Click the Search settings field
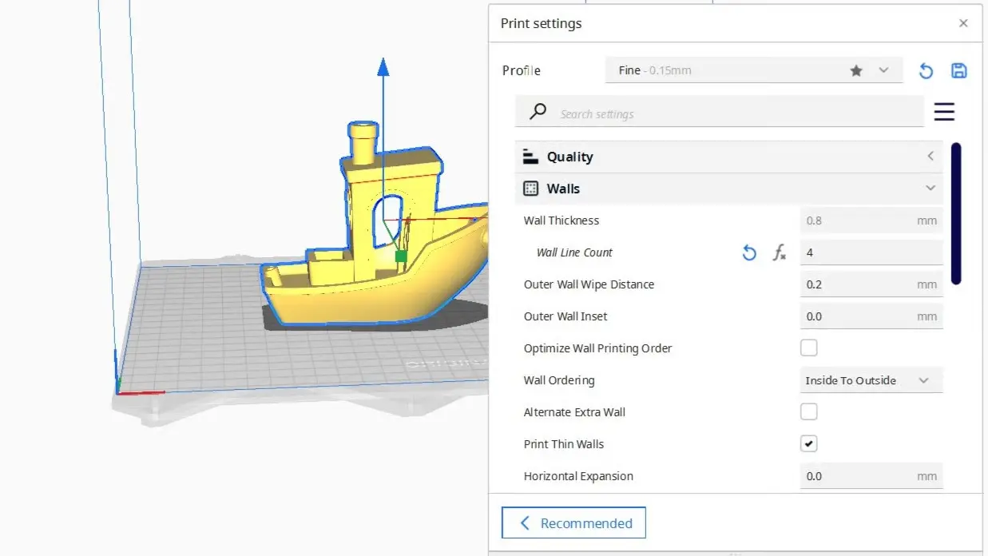This screenshot has width=988, height=556. coord(719,111)
